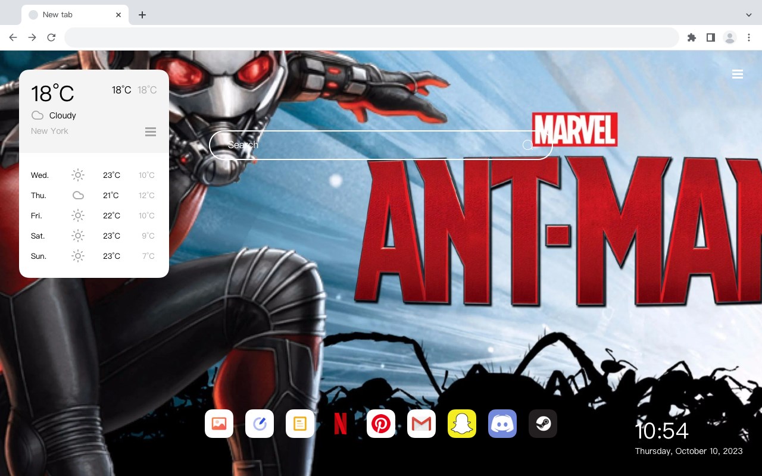This screenshot has height=476, width=762.
Task: Select the Sun. forecast row label
Action: tap(39, 256)
